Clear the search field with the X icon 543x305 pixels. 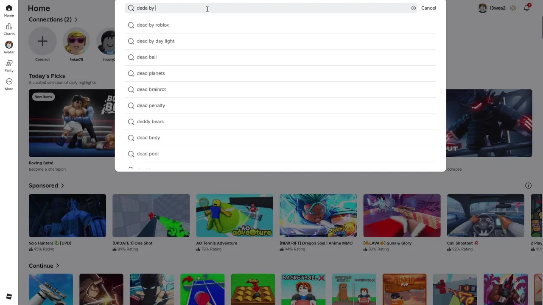tap(414, 8)
